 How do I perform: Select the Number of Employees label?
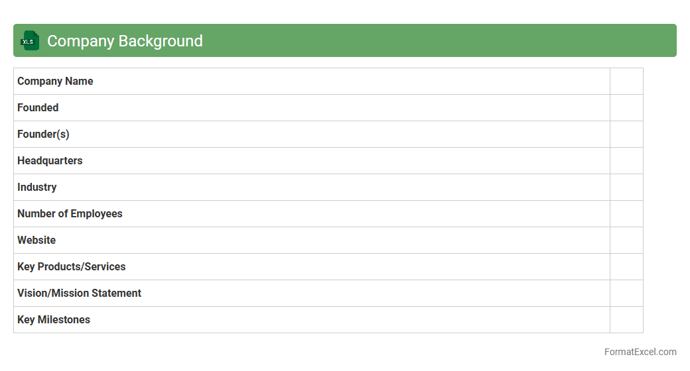(70, 214)
